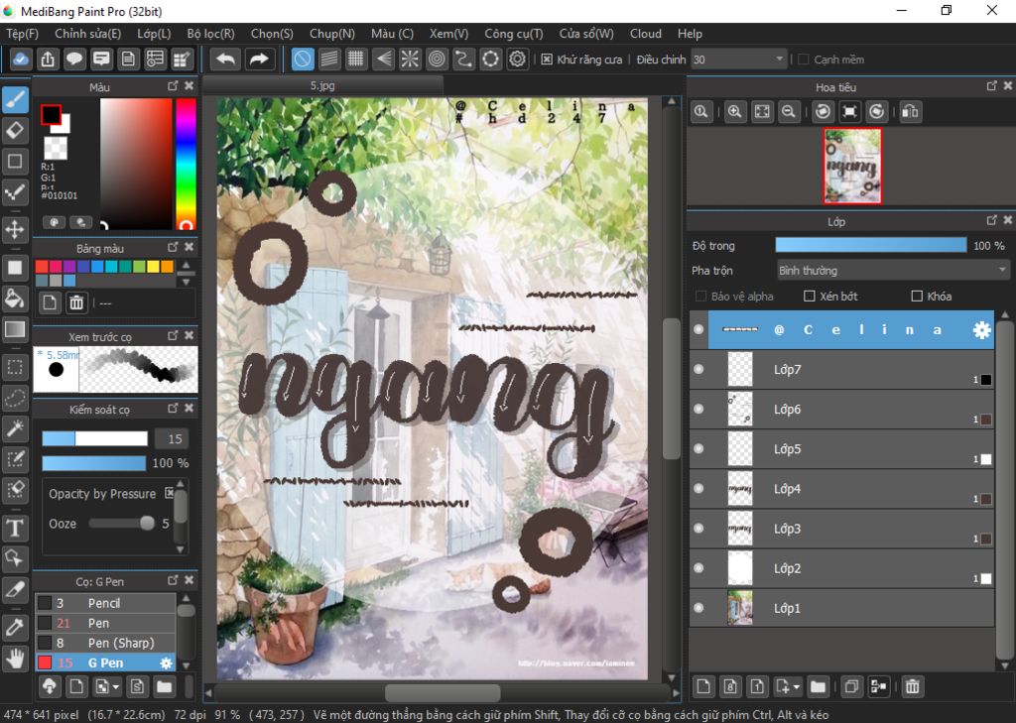Open the Chỉnh sửa(E) menu

(88, 34)
